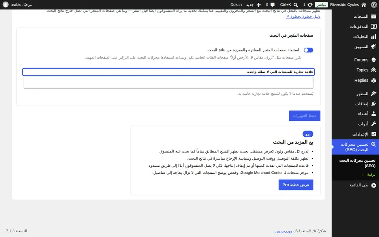Open the Dokan admin bar menu

tap(236, 5)
